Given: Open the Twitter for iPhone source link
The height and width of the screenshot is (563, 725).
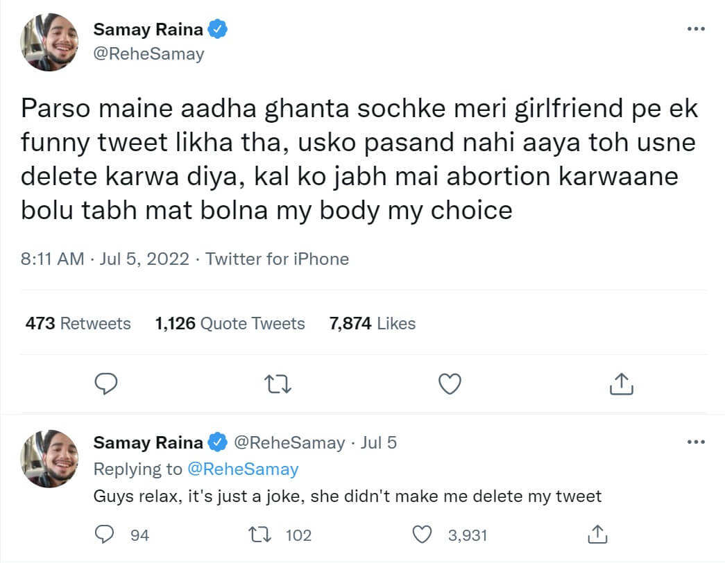Looking at the screenshot, I should point(277,259).
